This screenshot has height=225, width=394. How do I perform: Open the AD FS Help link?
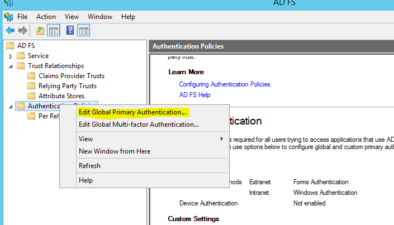click(194, 95)
